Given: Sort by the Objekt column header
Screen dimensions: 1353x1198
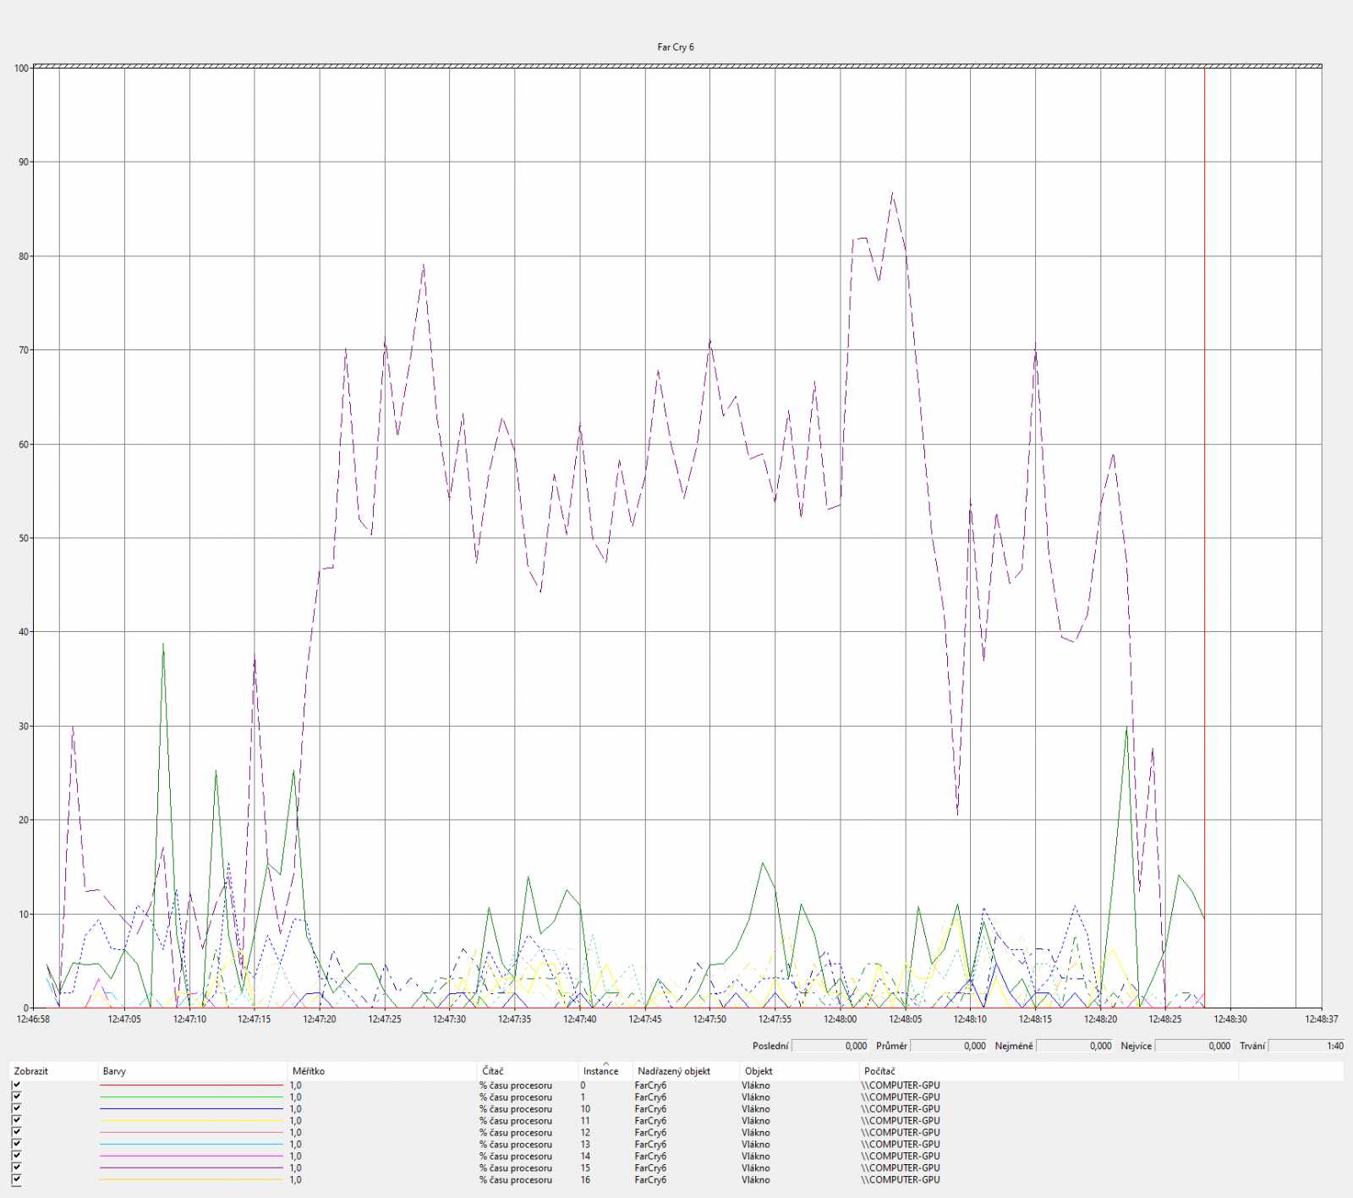Looking at the screenshot, I should click(800, 1071).
